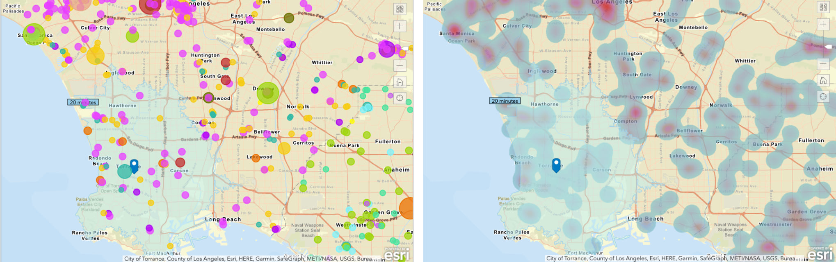Select large green circle at Downey
The image size is (836, 262).
(x=268, y=93)
